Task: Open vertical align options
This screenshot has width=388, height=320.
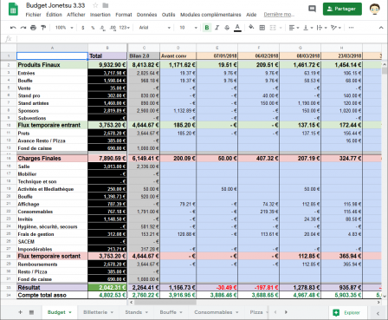Action: click(307, 28)
